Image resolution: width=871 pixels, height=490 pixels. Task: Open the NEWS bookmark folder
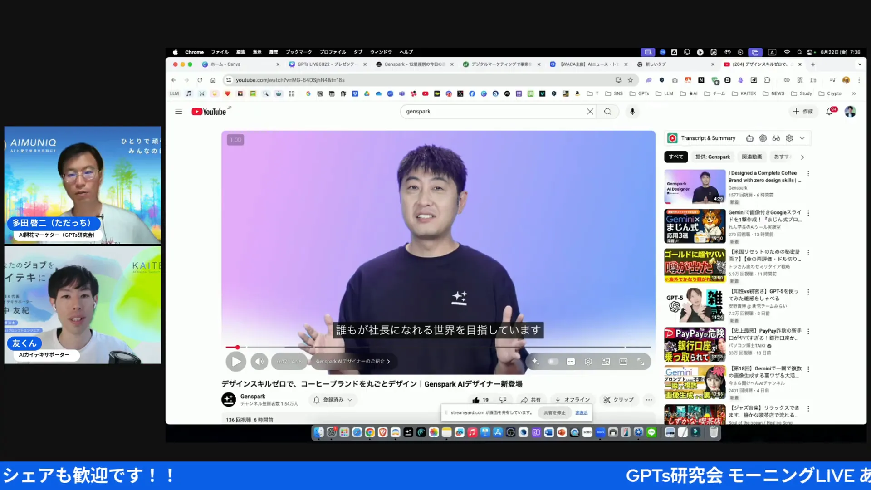(x=773, y=93)
